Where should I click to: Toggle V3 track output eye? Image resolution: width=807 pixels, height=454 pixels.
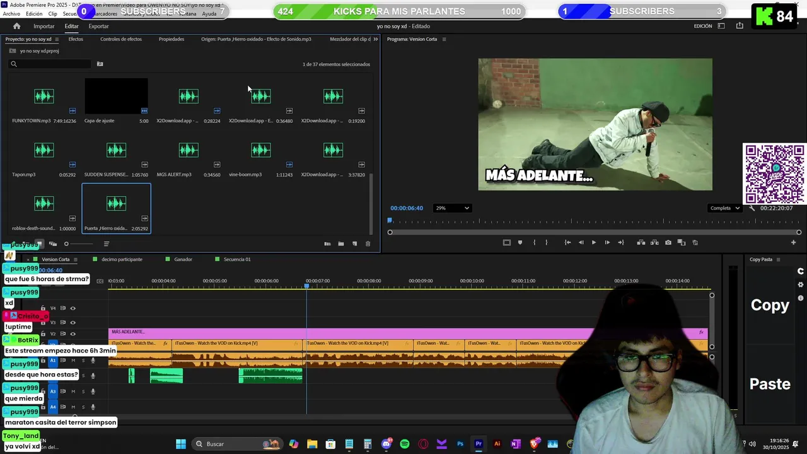(x=73, y=322)
